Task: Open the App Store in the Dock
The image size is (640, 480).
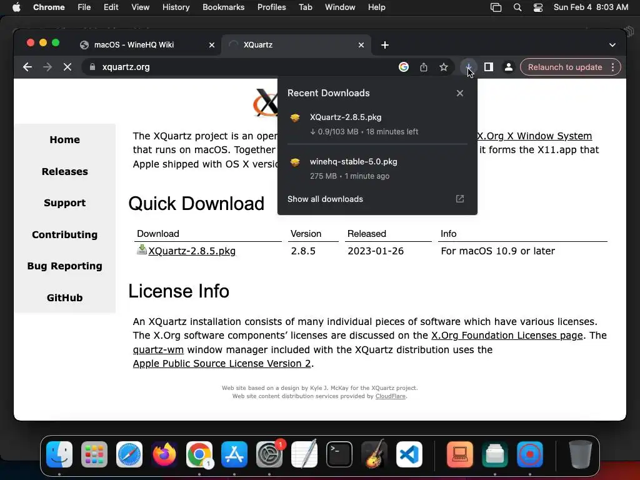Action: point(234,454)
